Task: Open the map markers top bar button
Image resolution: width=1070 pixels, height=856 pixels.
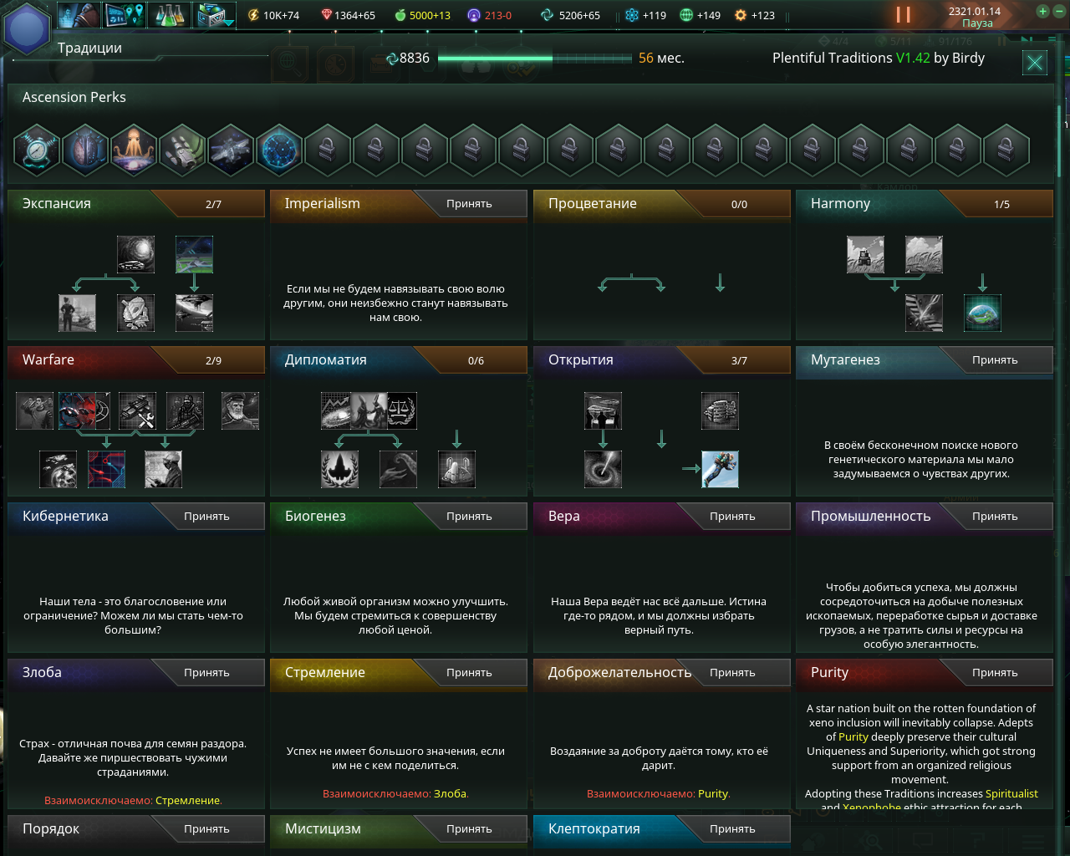Action: coord(125,14)
